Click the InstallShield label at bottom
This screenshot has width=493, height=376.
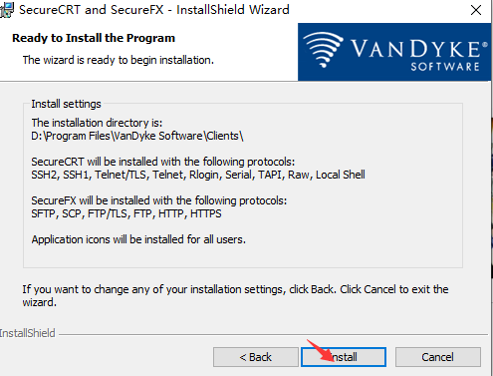pos(28,333)
